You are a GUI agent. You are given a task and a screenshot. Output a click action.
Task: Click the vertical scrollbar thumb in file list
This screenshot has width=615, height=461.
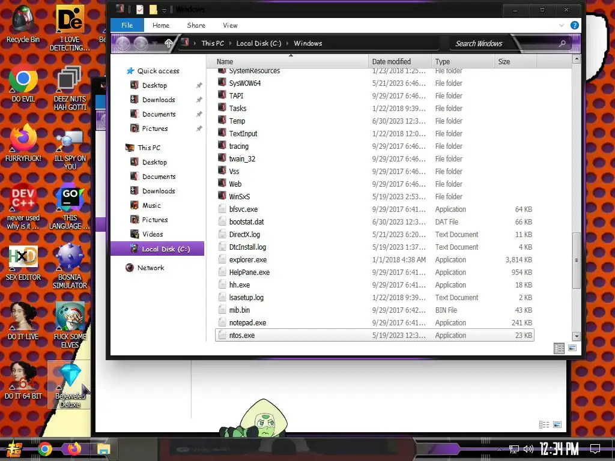(576, 261)
